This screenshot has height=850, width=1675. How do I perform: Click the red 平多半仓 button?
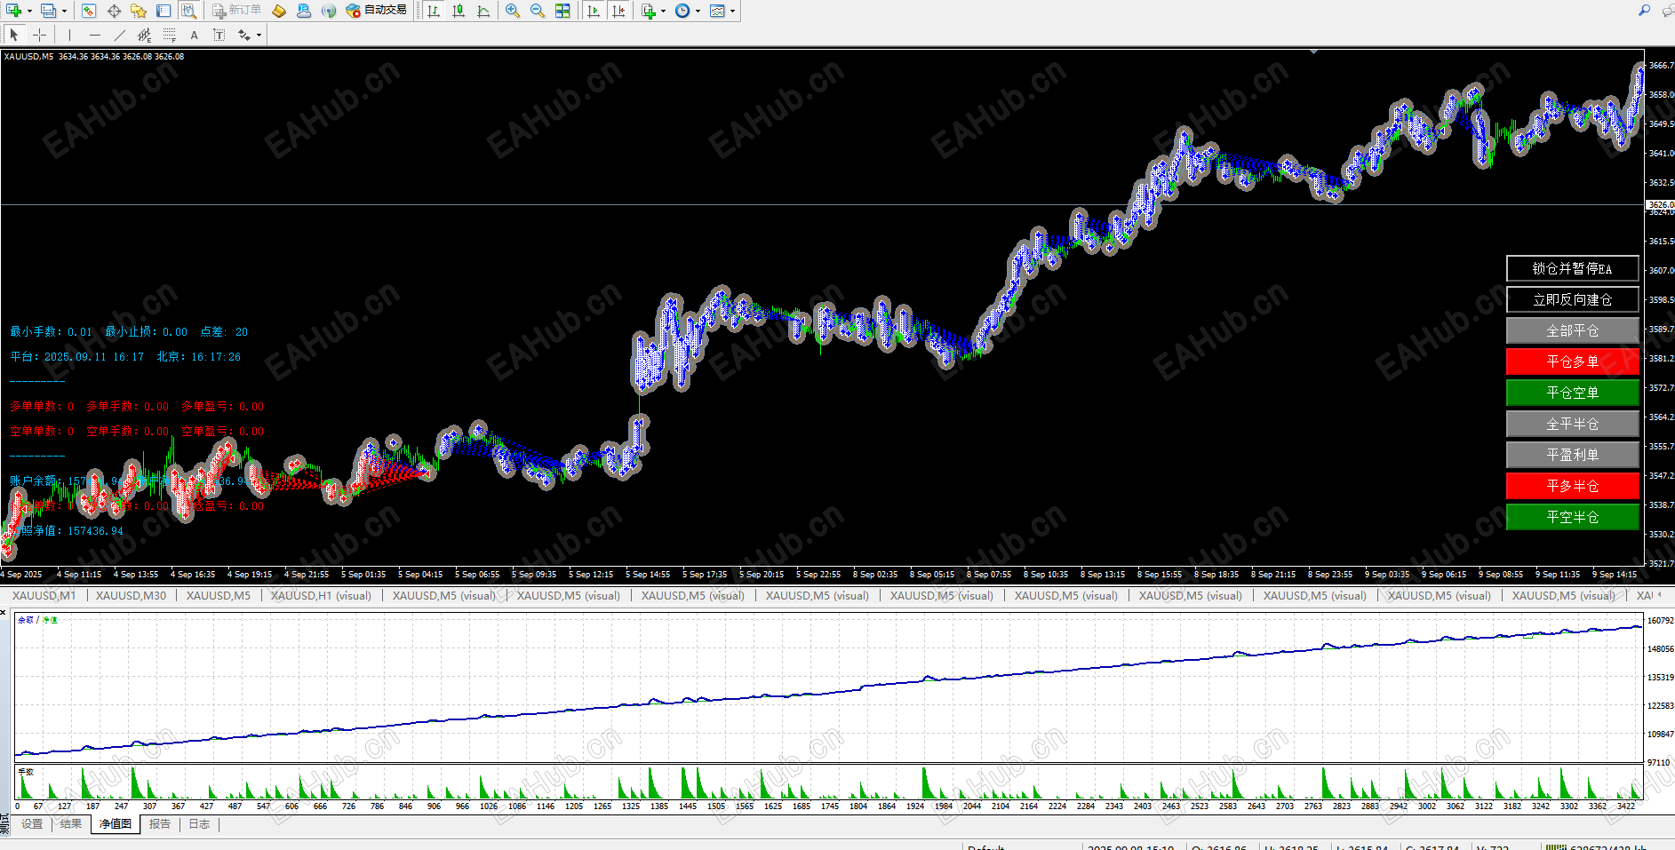pyautogui.click(x=1572, y=486)
